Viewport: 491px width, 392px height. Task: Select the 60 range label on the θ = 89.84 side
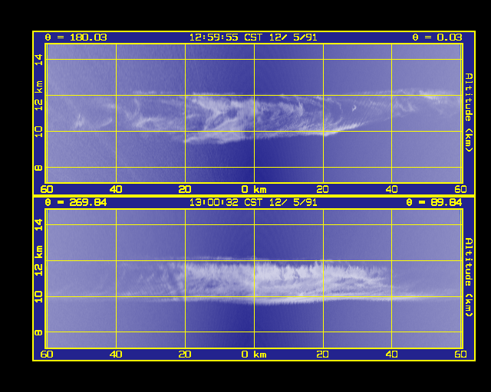[x=460, y=354]
